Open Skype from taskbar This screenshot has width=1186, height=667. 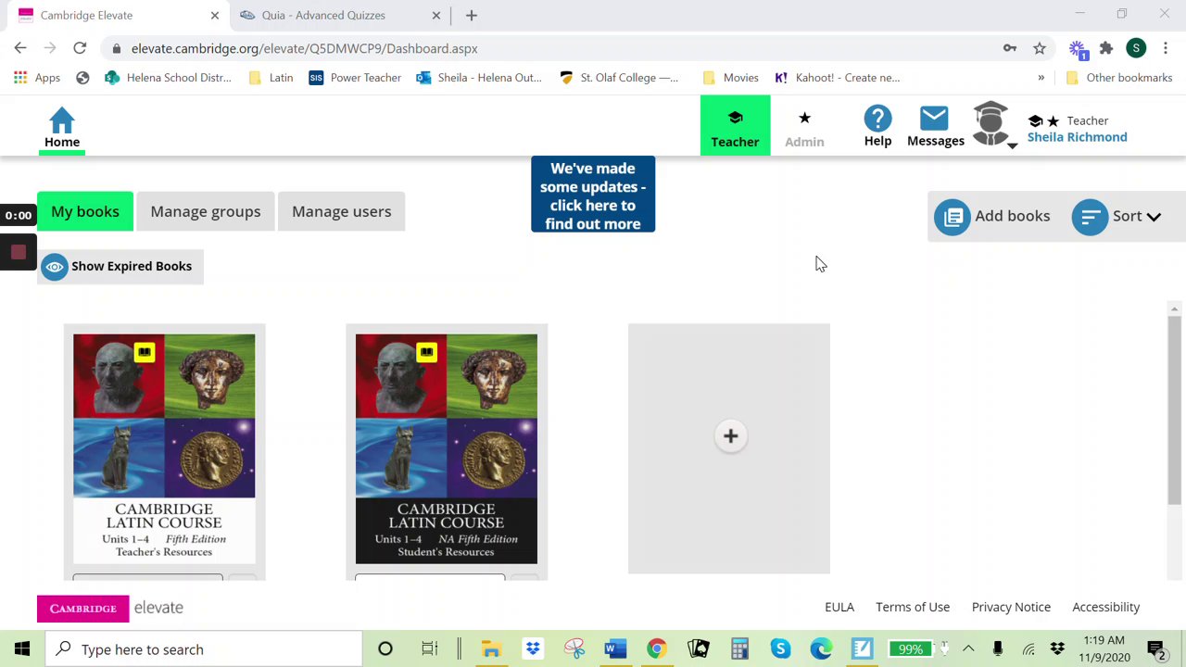point(780,649)
